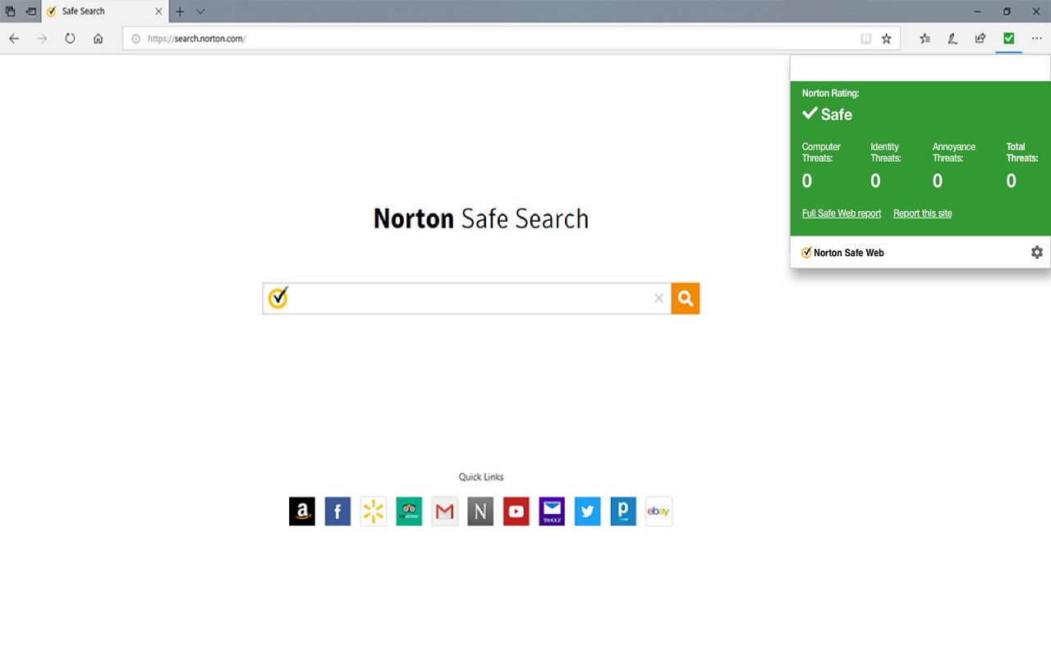Open the Full Safe Web report link

coord(842,214)
